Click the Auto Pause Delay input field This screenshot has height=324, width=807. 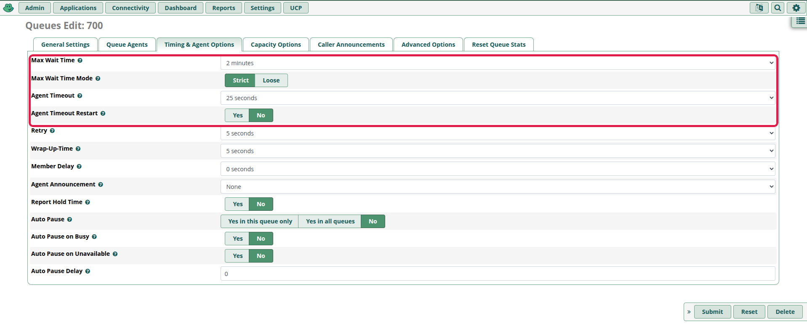tap(498, 274)
